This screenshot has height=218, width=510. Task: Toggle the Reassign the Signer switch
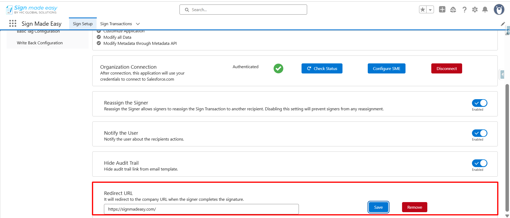coord(480,103)
